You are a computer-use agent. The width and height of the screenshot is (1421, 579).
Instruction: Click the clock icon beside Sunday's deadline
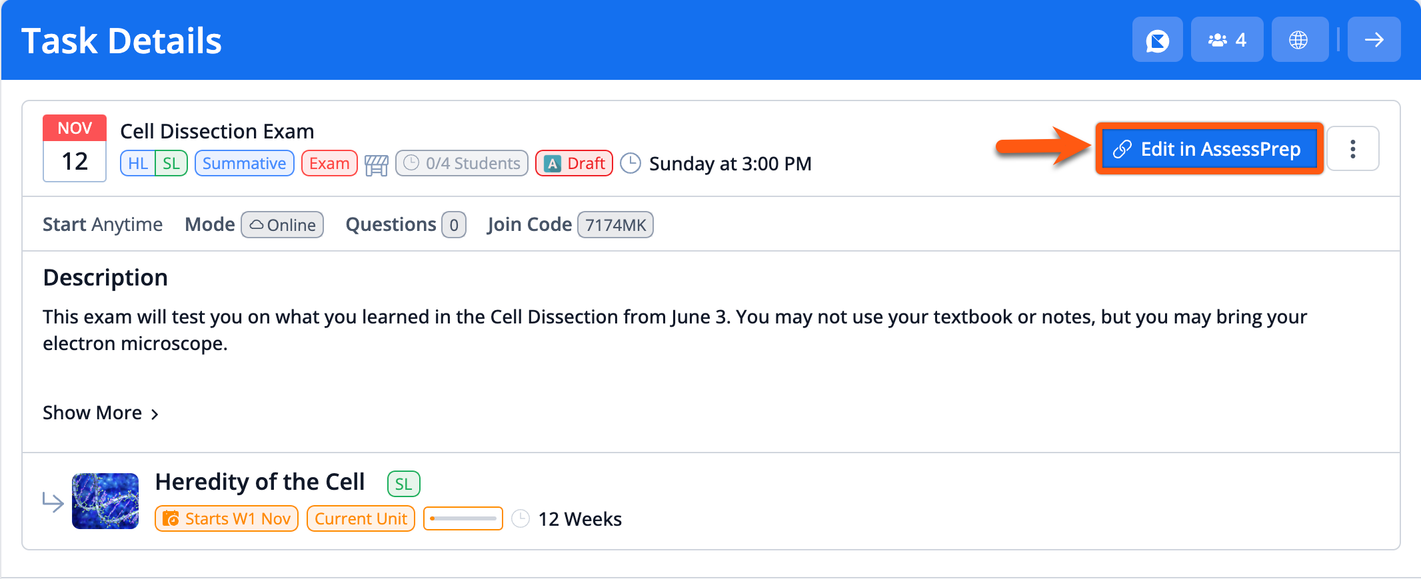click(x=629, y=163)
